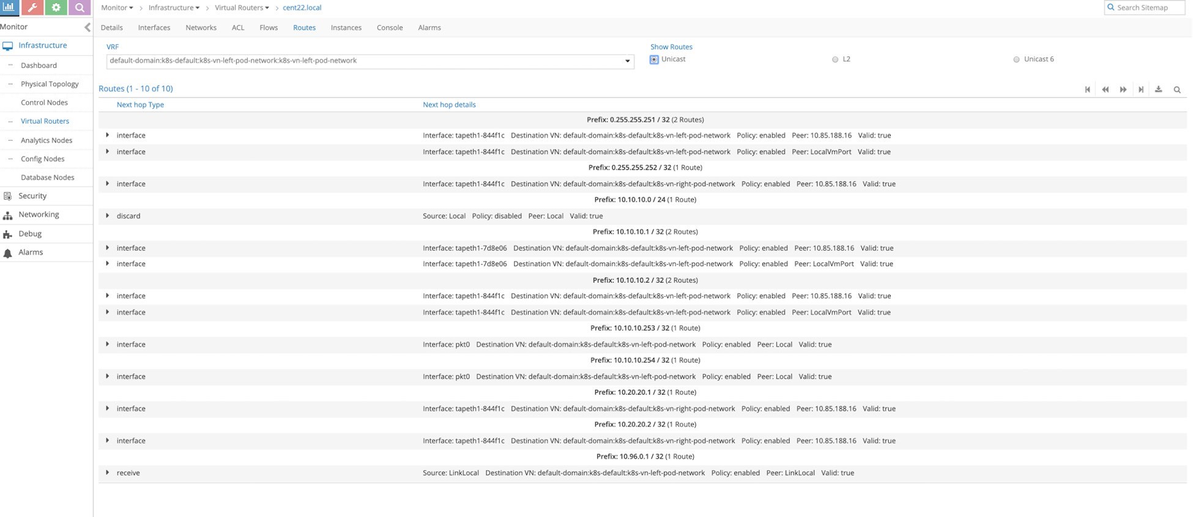This screenshot has height=517, width=1193.
Task: Switch to the Interfaces tab
Action: coord(154,28)
